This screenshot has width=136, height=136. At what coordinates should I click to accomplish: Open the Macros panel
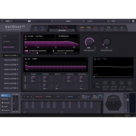click(6, 103)
